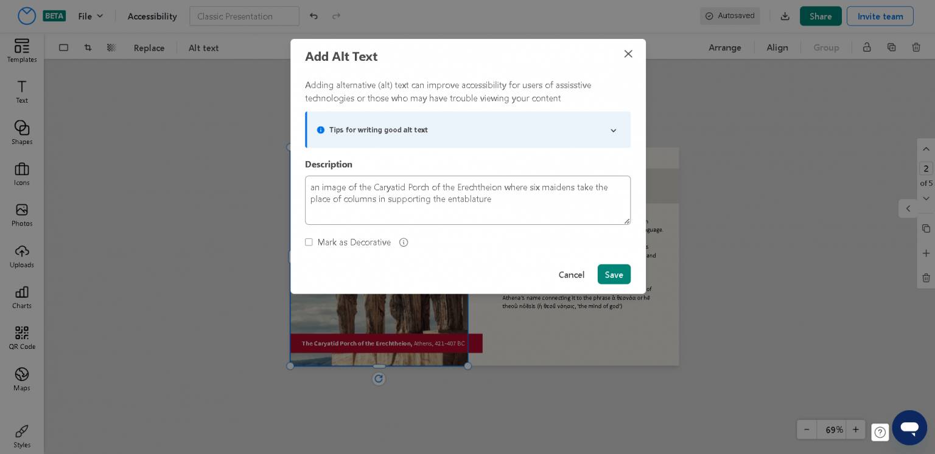
Task: Click the zoom in plus button
Action: pyautogui.click(x=855, y=430)
